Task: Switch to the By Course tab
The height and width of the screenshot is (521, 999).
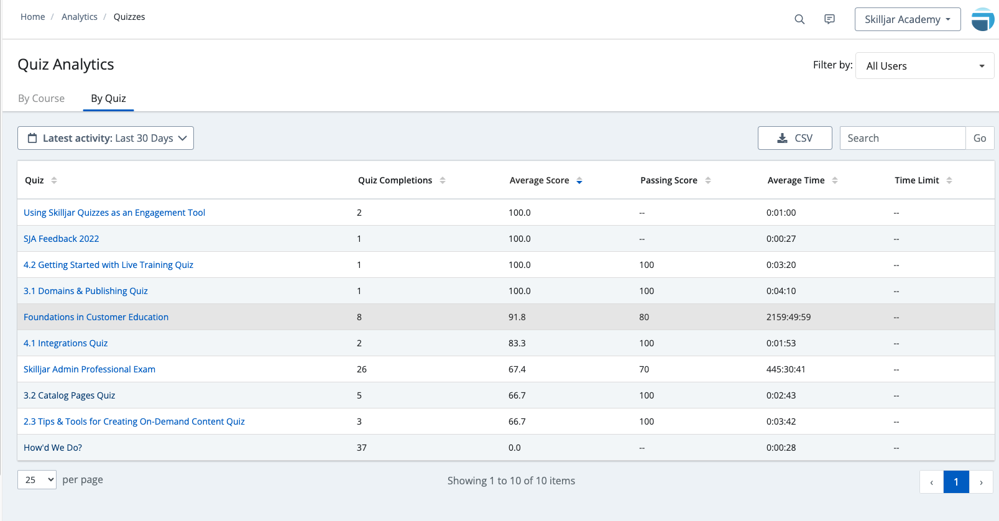Action: pos(41,98)
